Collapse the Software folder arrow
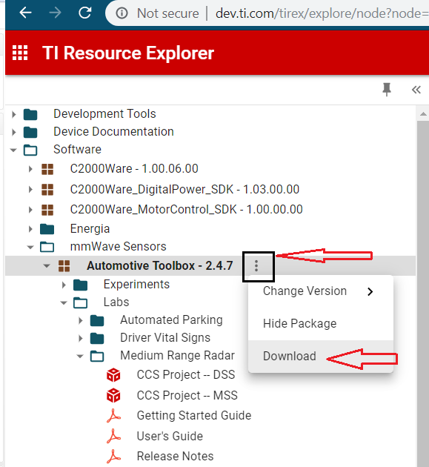429x467 pixels. 13,150
